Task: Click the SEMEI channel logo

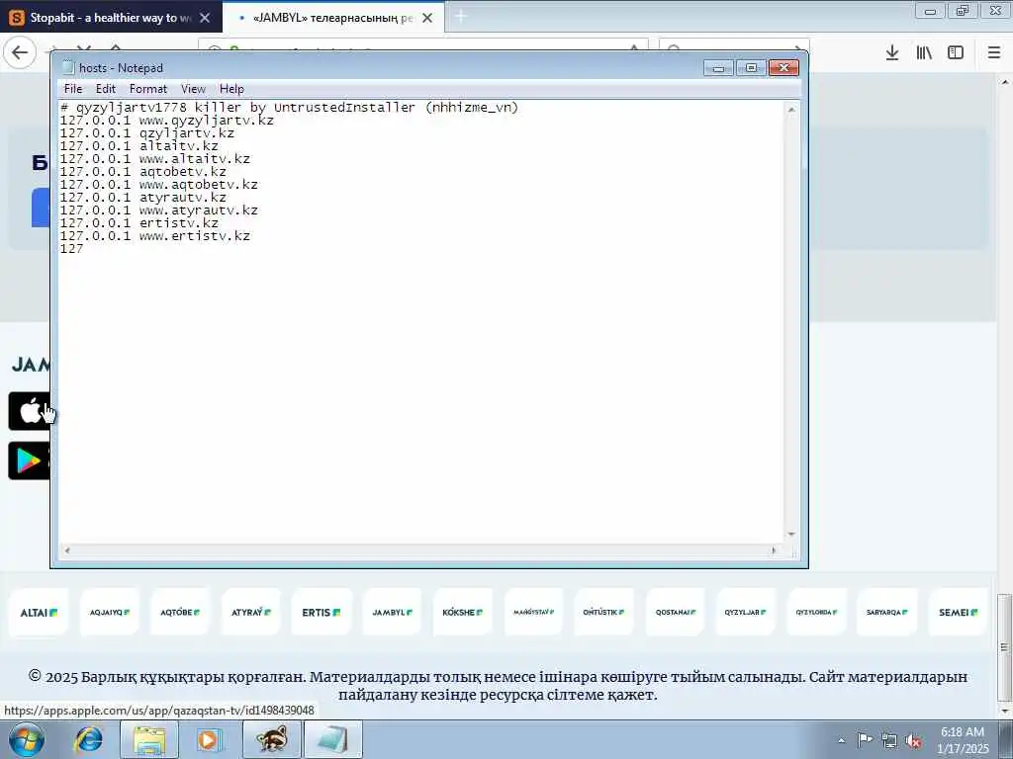Action: [958, 612]
